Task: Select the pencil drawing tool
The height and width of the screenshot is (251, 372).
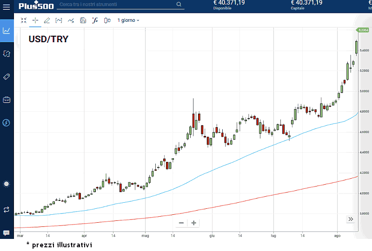Action: 47,20
